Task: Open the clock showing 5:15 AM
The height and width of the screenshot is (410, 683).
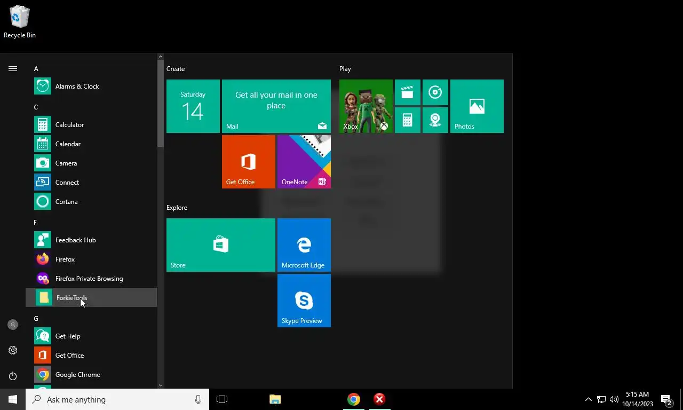Action: point(638,399)
